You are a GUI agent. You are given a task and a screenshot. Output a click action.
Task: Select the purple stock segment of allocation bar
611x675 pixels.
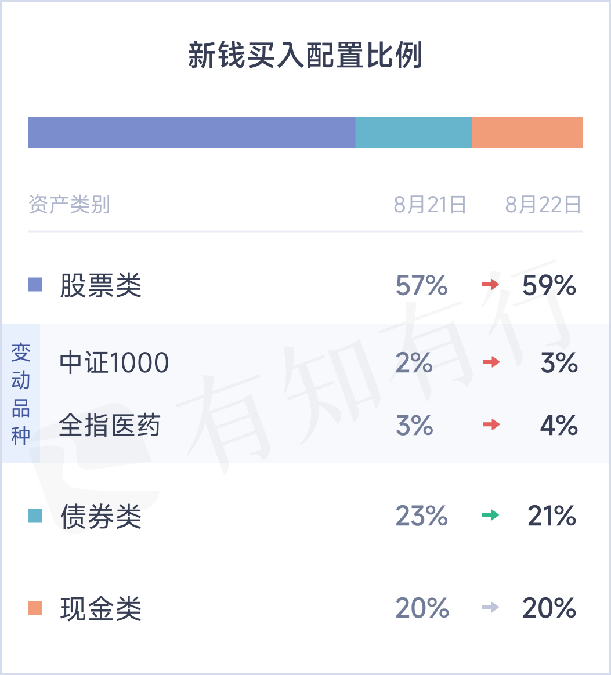191,132
